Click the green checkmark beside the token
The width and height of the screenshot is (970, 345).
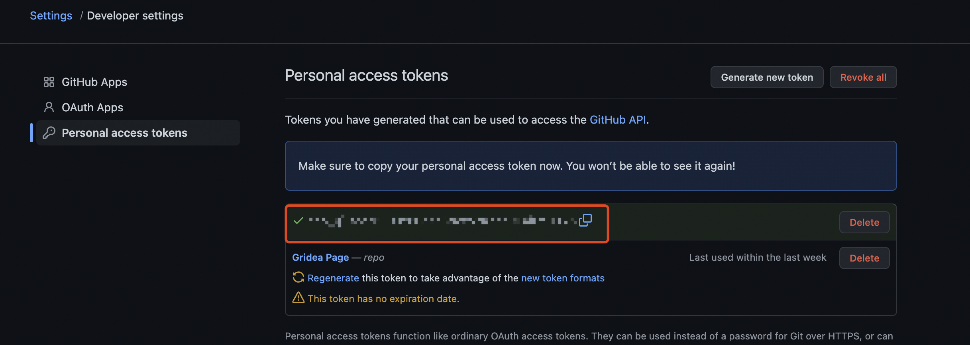298,221
